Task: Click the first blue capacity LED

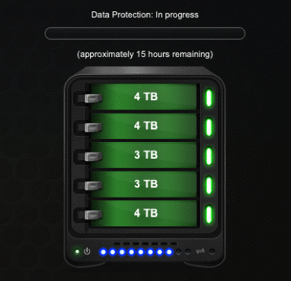Action: point(103,252)
